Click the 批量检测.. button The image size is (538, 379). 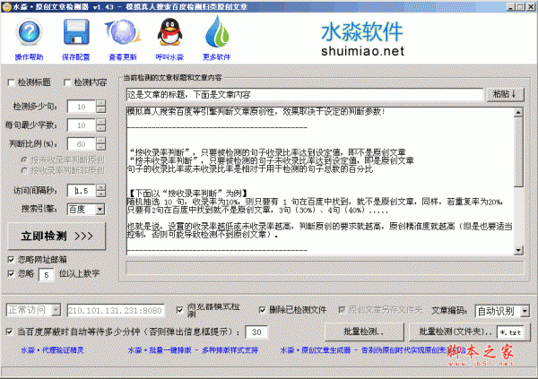pos(364,332)
